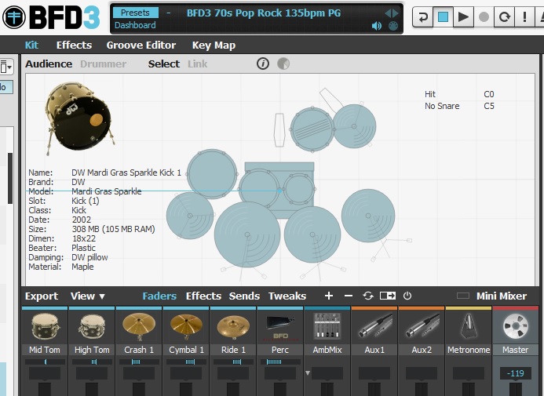544x396 pixels.
Task: Switch mixer to Sends view
Action: 244,296
